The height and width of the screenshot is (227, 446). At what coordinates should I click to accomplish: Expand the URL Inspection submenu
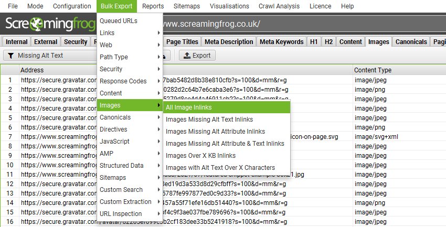pyautogui.click(x=130, y=214)
